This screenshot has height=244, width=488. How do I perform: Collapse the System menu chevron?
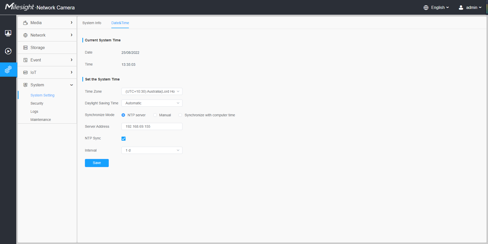(72, 85)
